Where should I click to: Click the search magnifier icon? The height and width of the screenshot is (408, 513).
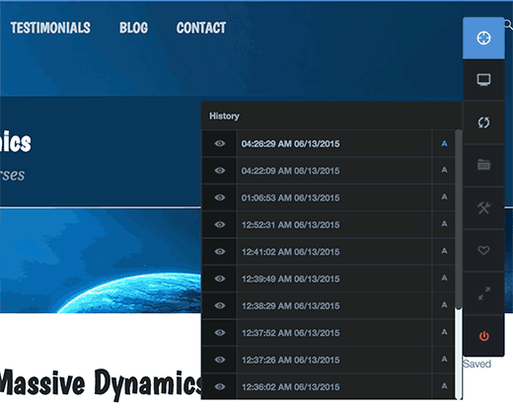(x=508, y=25)
